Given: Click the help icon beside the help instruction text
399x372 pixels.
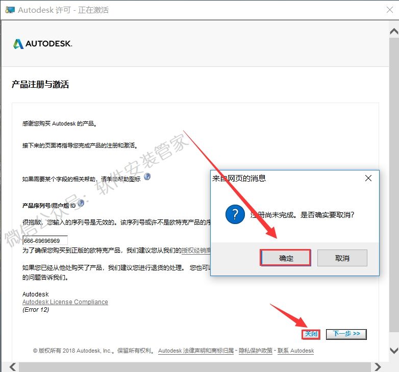Looking at the screenshot, I should tap(147, 177).
